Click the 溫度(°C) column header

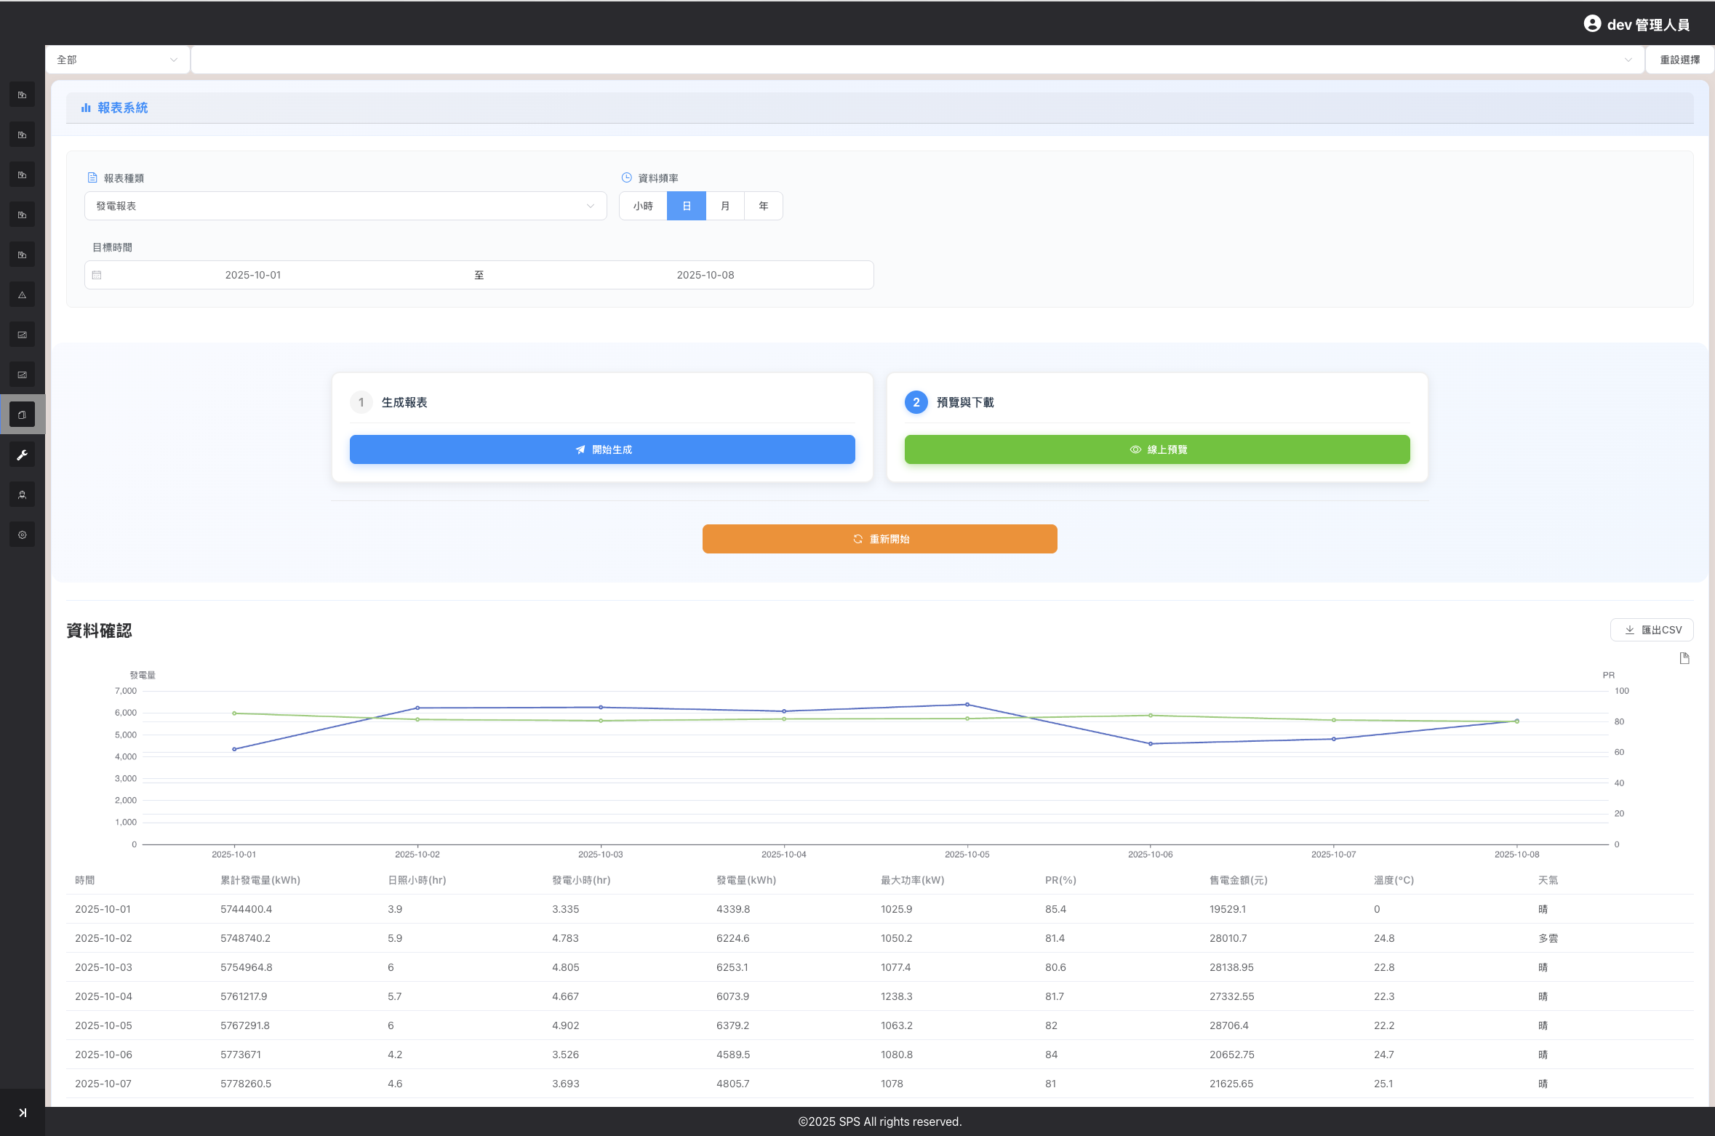tap(1394, 880)
